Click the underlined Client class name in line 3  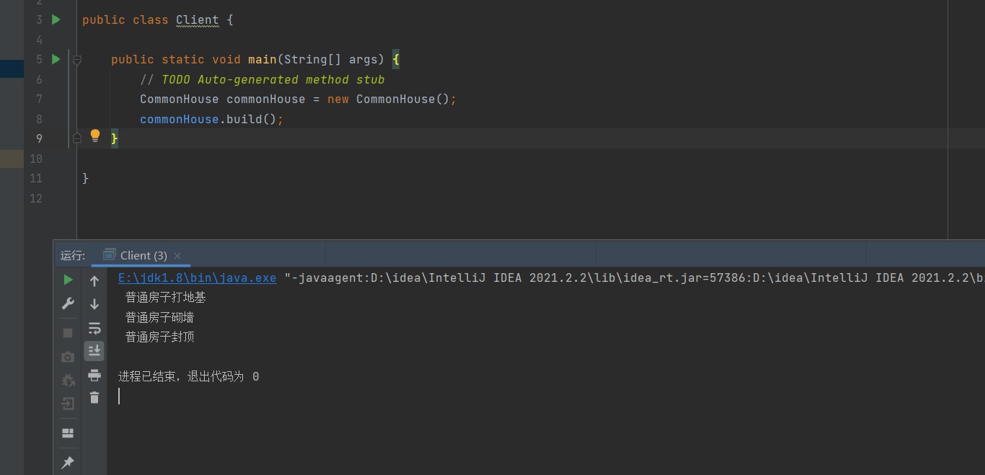(198, 20)
